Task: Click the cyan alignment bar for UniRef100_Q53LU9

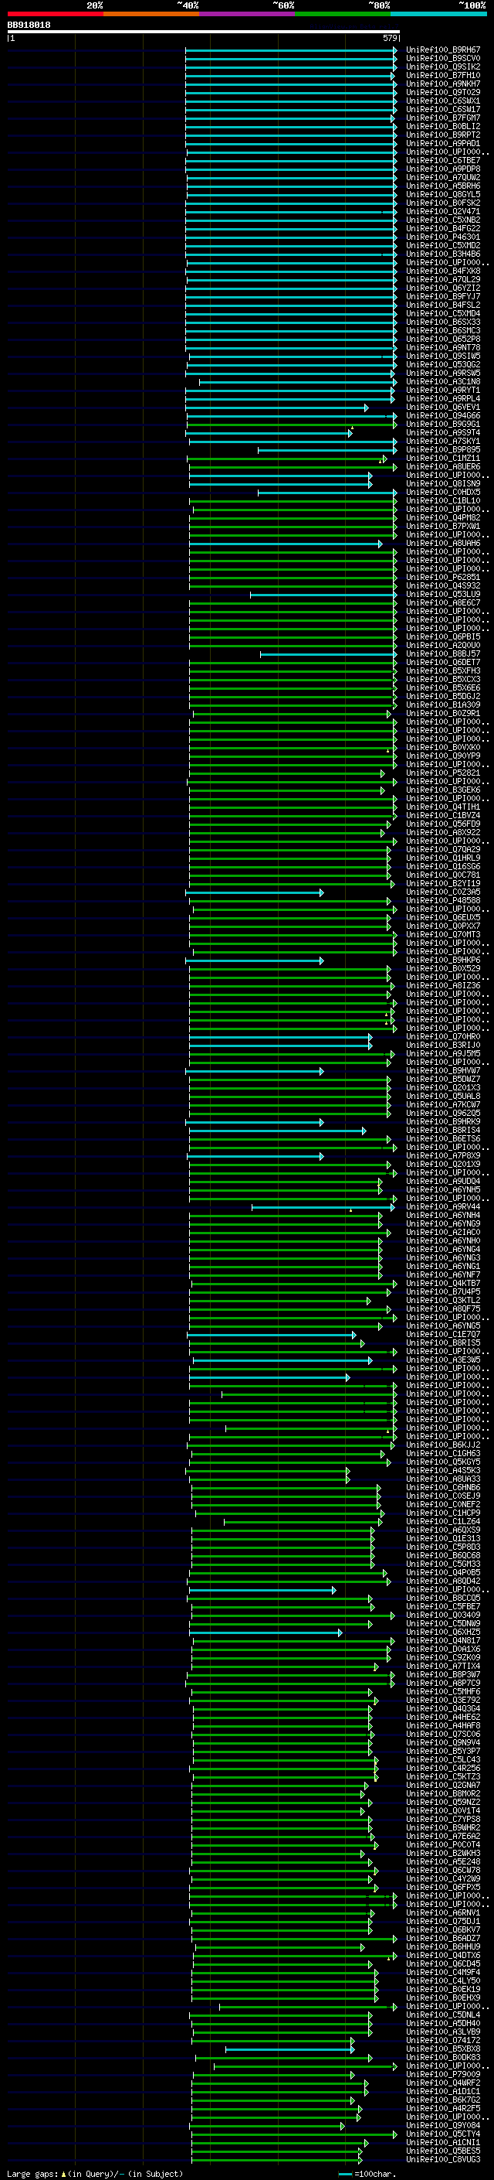Action: click(x=323, y=595)
